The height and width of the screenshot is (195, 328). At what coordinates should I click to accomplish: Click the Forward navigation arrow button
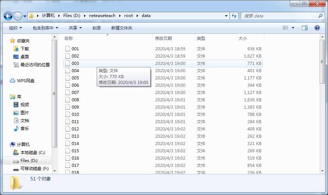(x=18, y=16)
